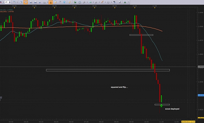Click the (close,200) moving average label
The height and width of the screenshot is (123, 204).
(x=7, y=11)
